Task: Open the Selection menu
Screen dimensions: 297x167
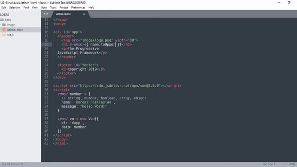Action: (x=15, y=7)
